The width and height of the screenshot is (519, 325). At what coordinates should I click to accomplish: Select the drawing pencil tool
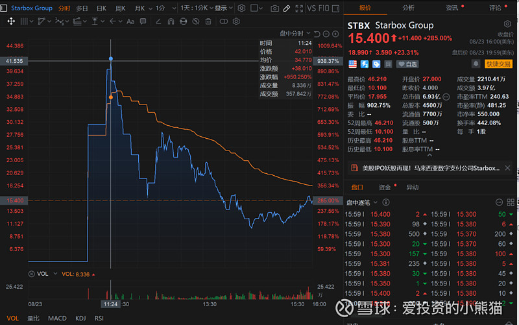(x=287, y=8)
